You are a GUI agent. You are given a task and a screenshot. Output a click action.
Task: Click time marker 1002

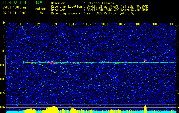click(36, 24)
